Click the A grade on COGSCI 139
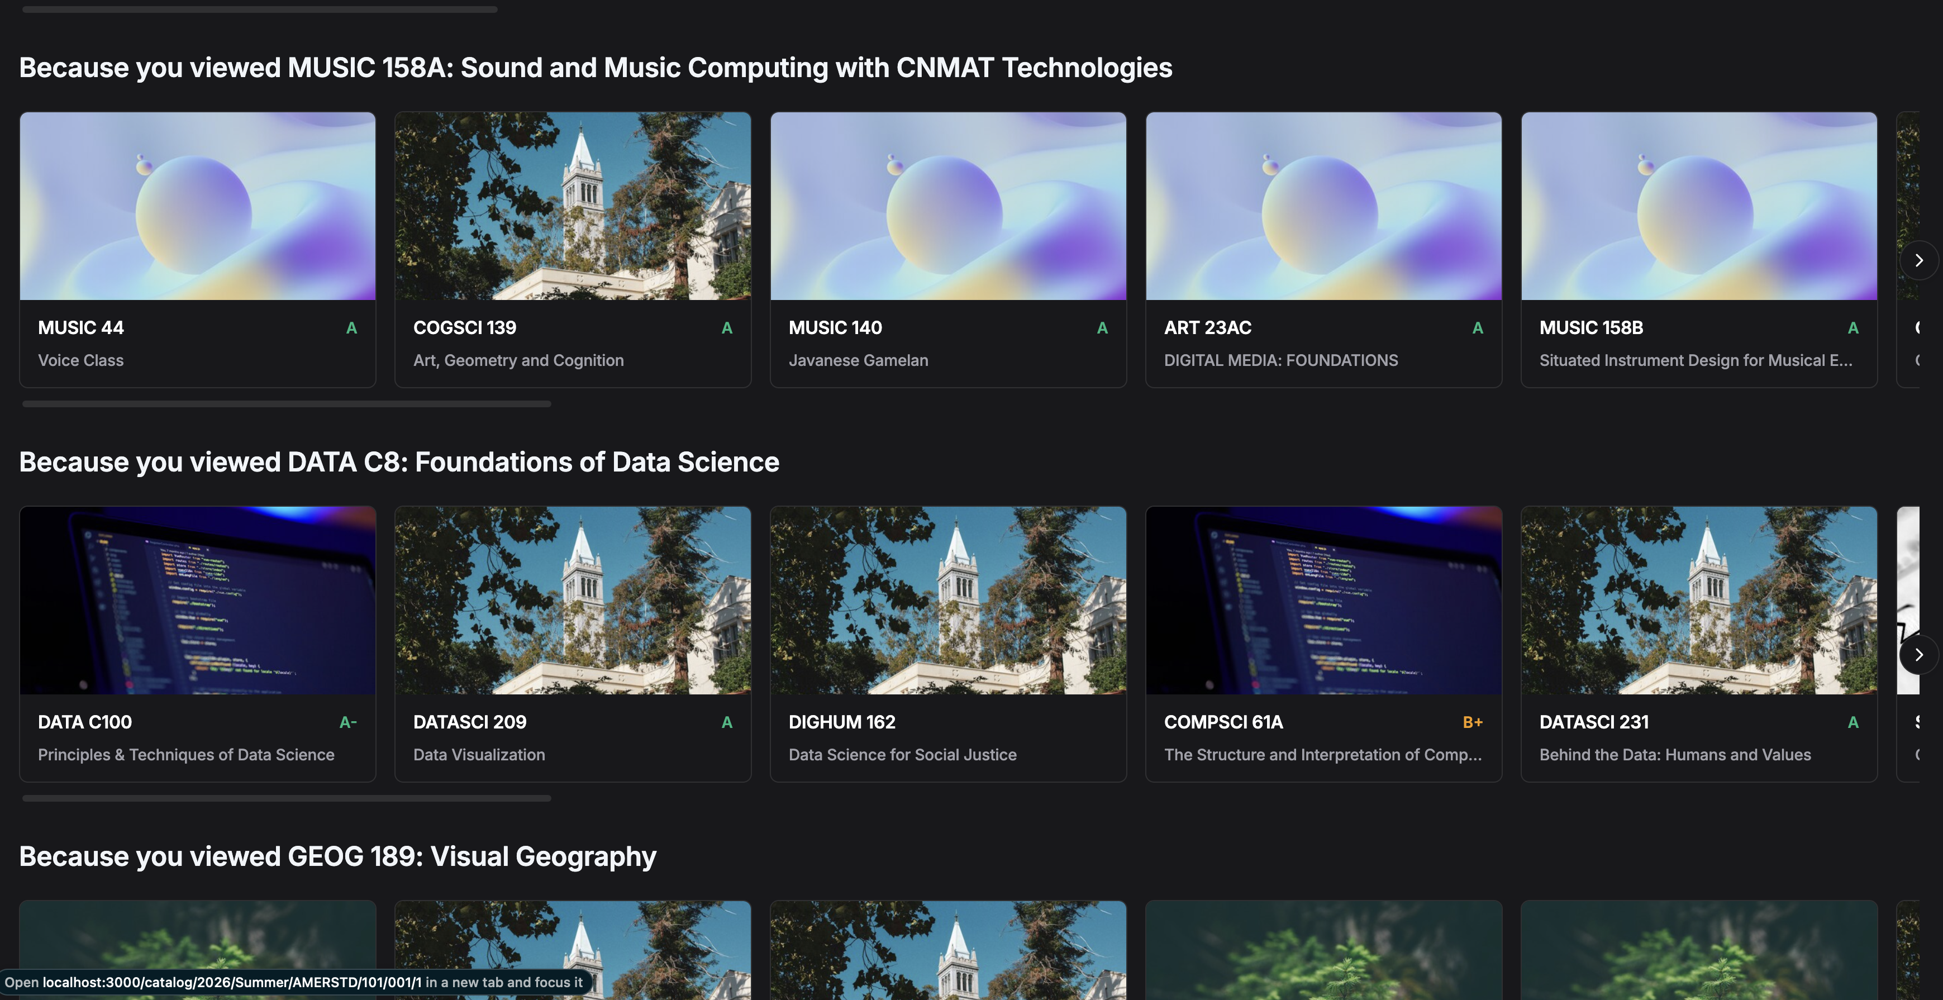1943x1000 pixels. [727, 328]
